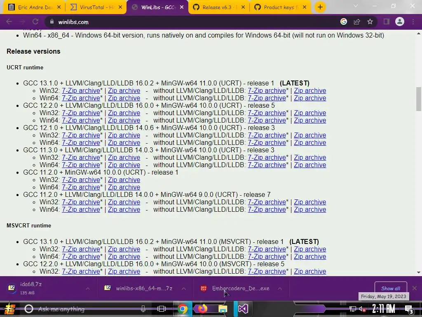
Task: Bookmark this page with the star icon
Action: [370, 22]
